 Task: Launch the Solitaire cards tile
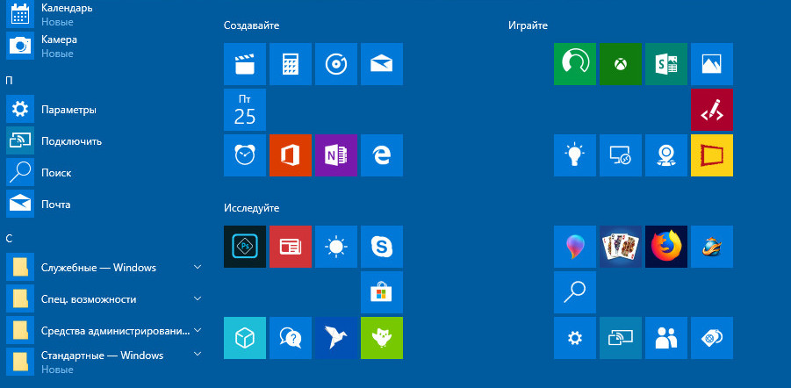[x=621, y=247]
